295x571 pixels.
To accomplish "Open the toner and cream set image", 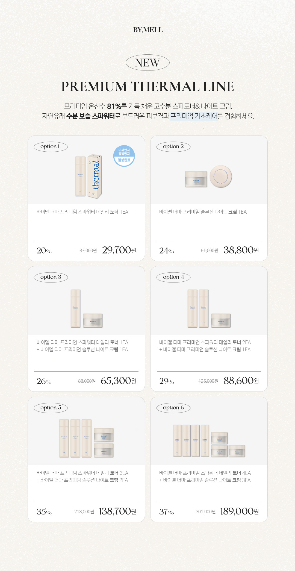I will tap(87, 308).
